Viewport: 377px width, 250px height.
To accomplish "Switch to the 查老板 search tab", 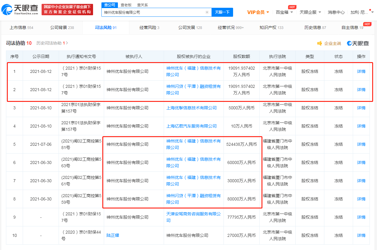I will 126,5.
